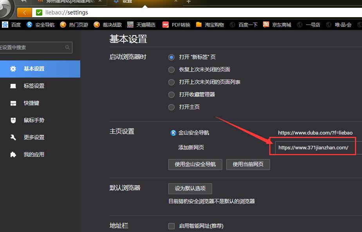This screenshot has width=362, height=232.
Task: Switch to the 设置 browser tab
Action: point(145,2)
